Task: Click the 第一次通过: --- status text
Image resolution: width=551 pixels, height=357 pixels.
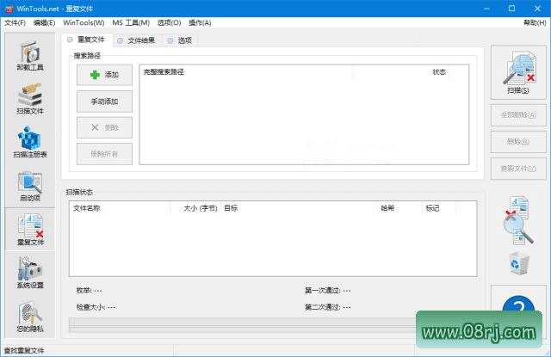Action: coord(327,290)
